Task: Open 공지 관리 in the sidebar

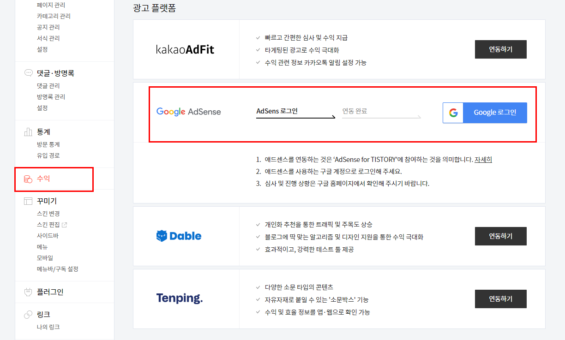Action: point(48,27)
